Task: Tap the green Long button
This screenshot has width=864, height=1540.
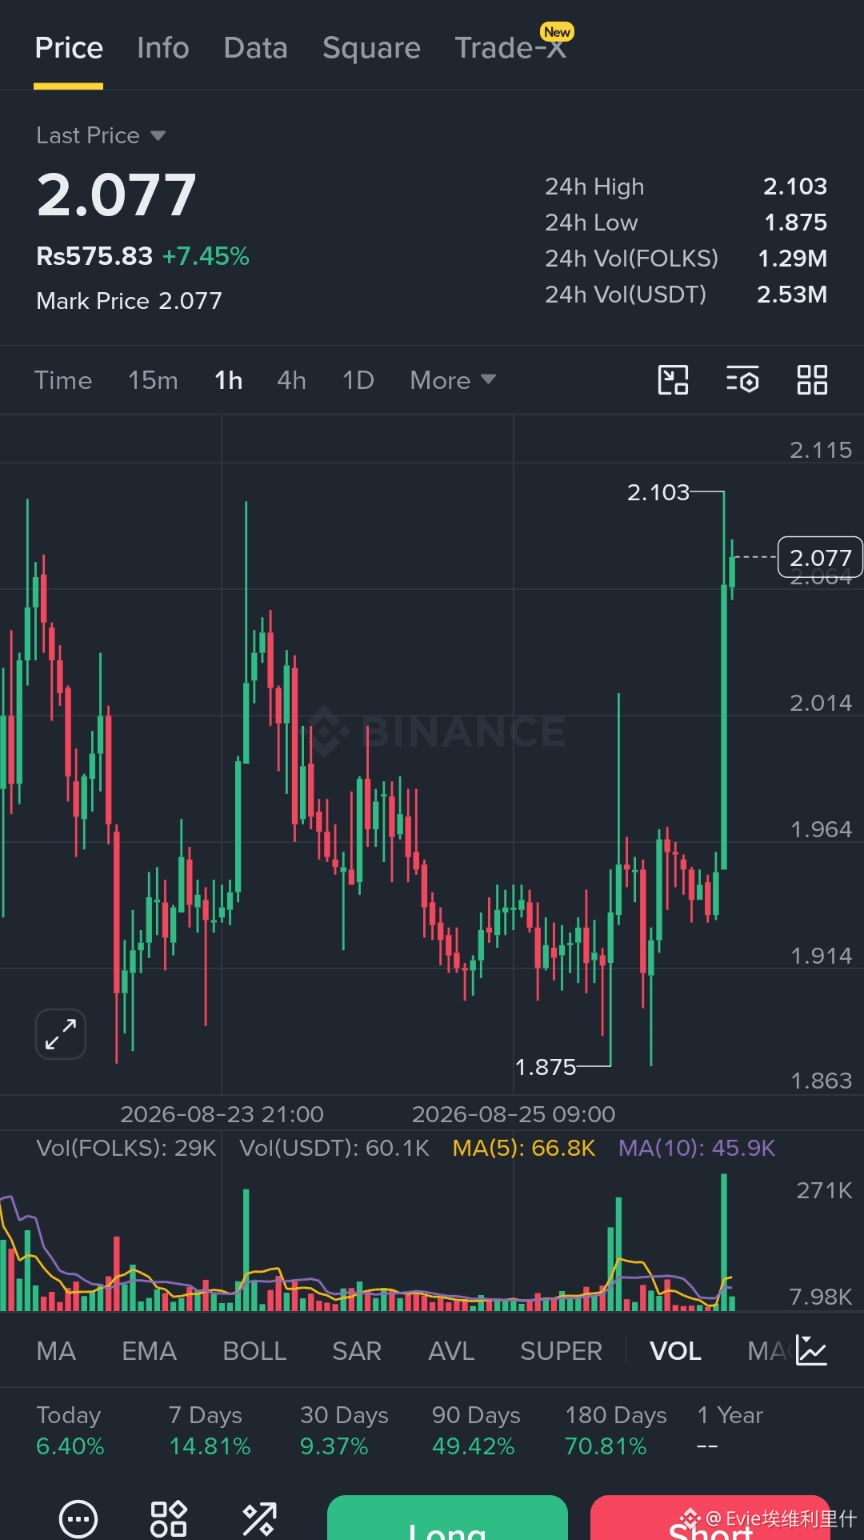Action: click(x=447, y=1518)
